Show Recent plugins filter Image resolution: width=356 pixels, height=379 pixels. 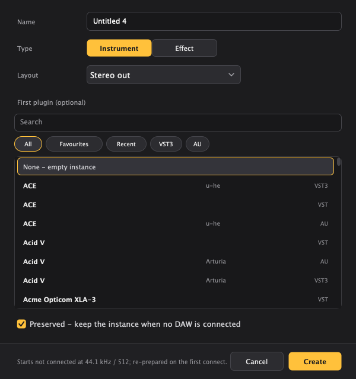pyautogui.click(x=126, y=144)
